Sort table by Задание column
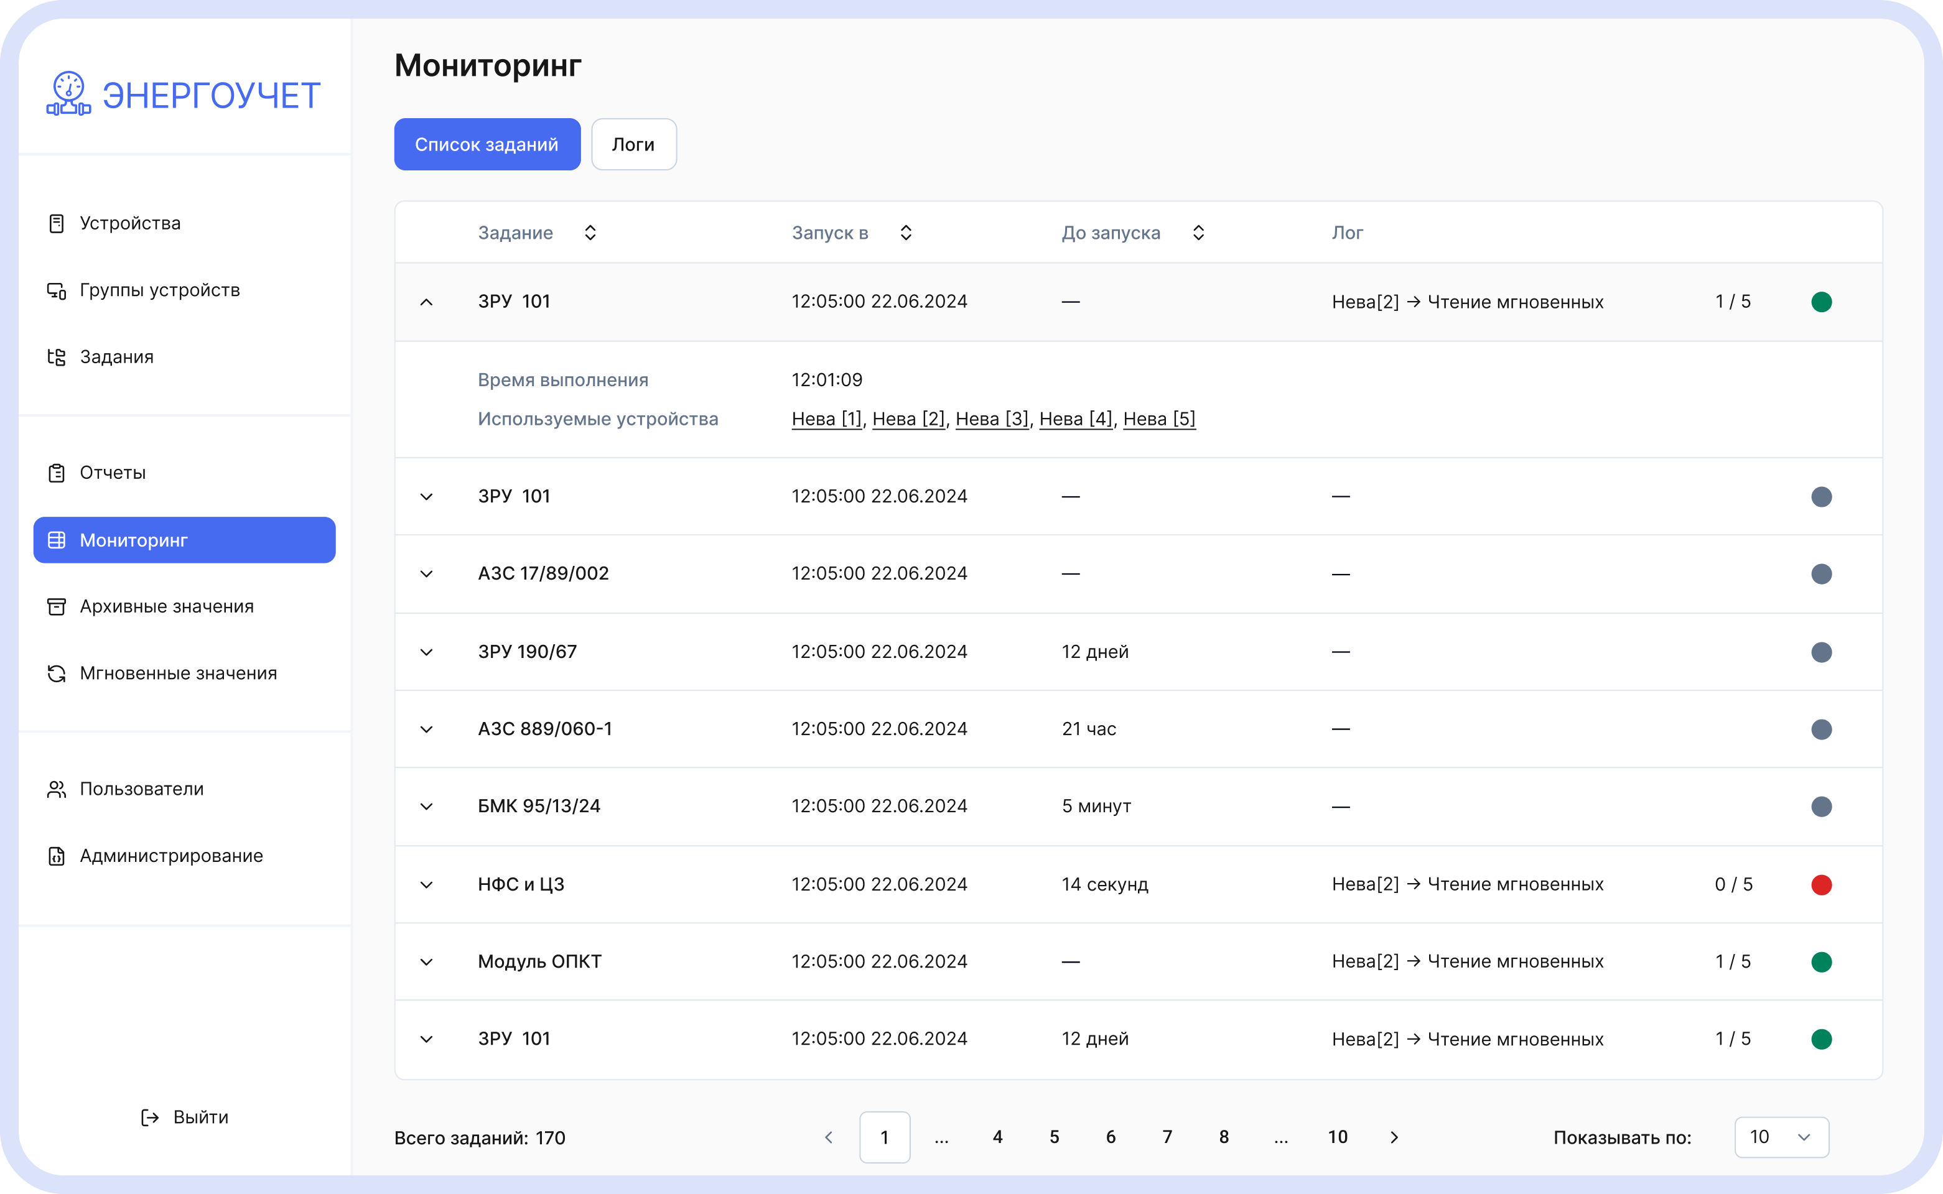The width and height of the screenshot is (1943, 1194). point(590,233)
